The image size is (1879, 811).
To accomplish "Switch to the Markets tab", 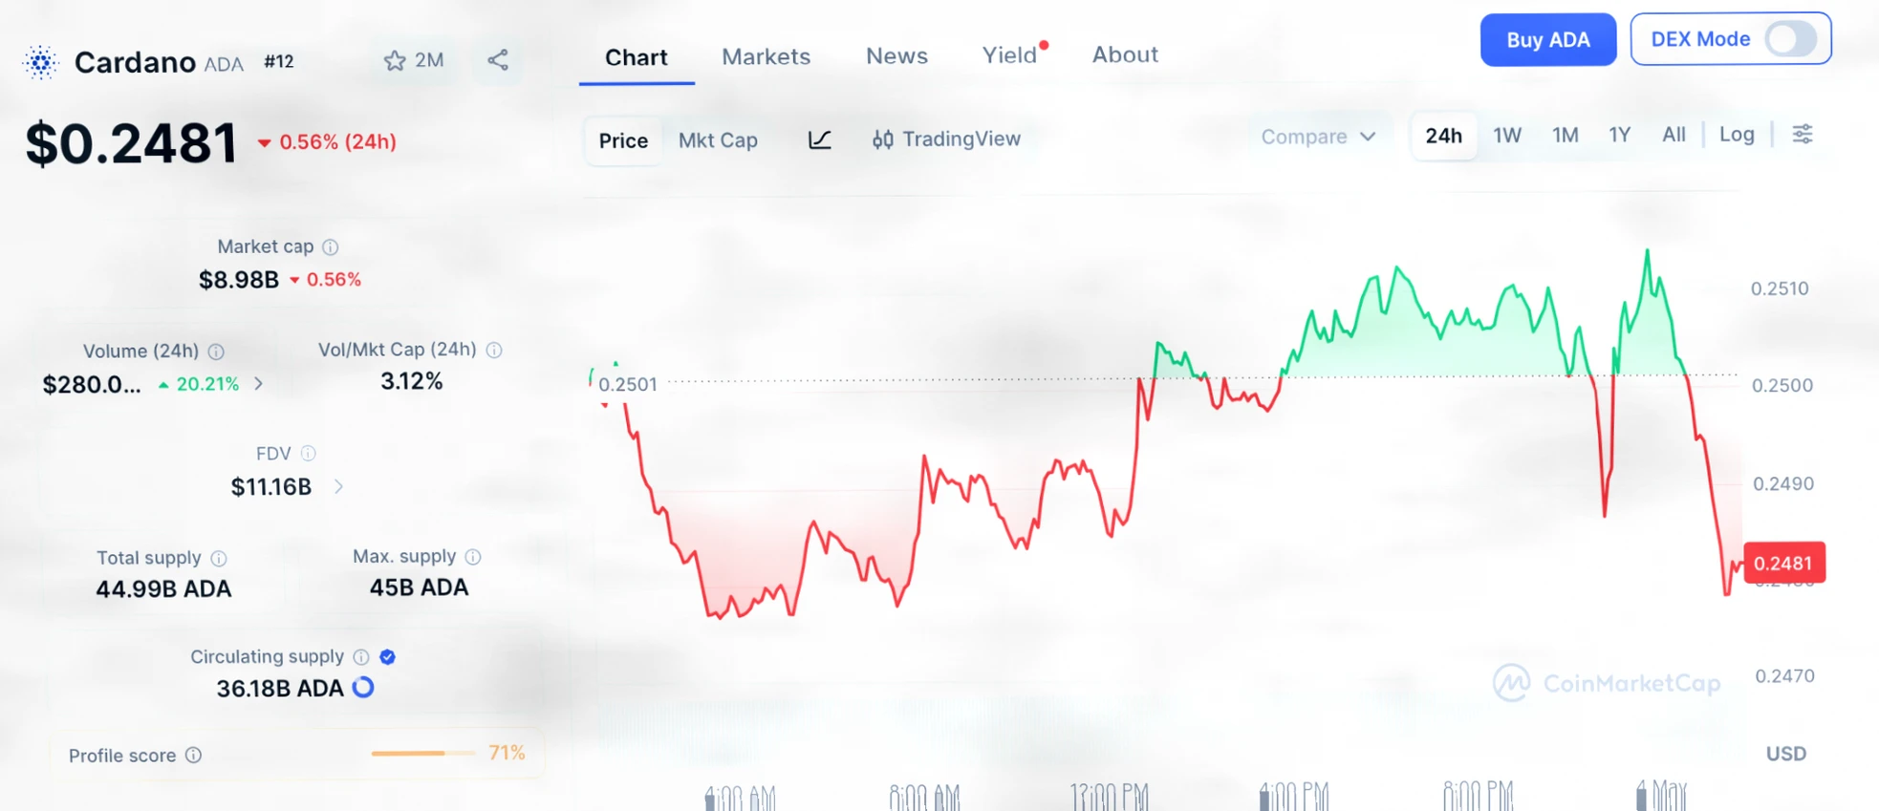I will pos(766,57).
